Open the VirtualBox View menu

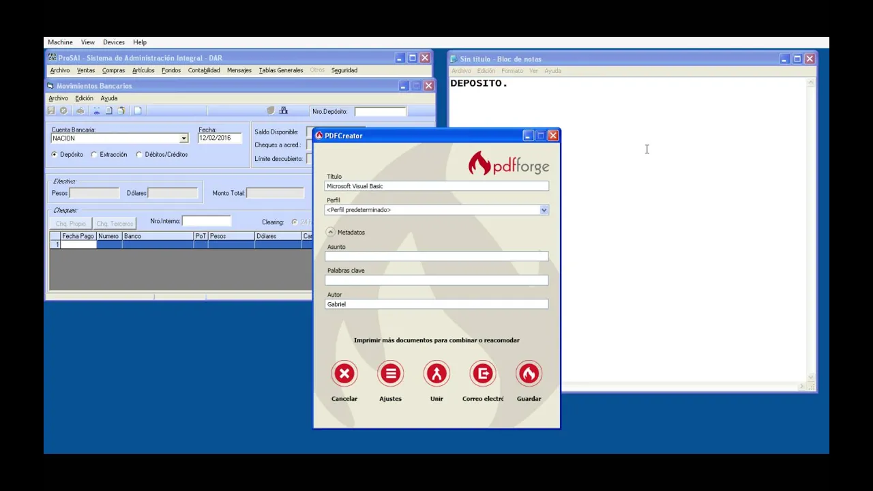click(88, 42)
